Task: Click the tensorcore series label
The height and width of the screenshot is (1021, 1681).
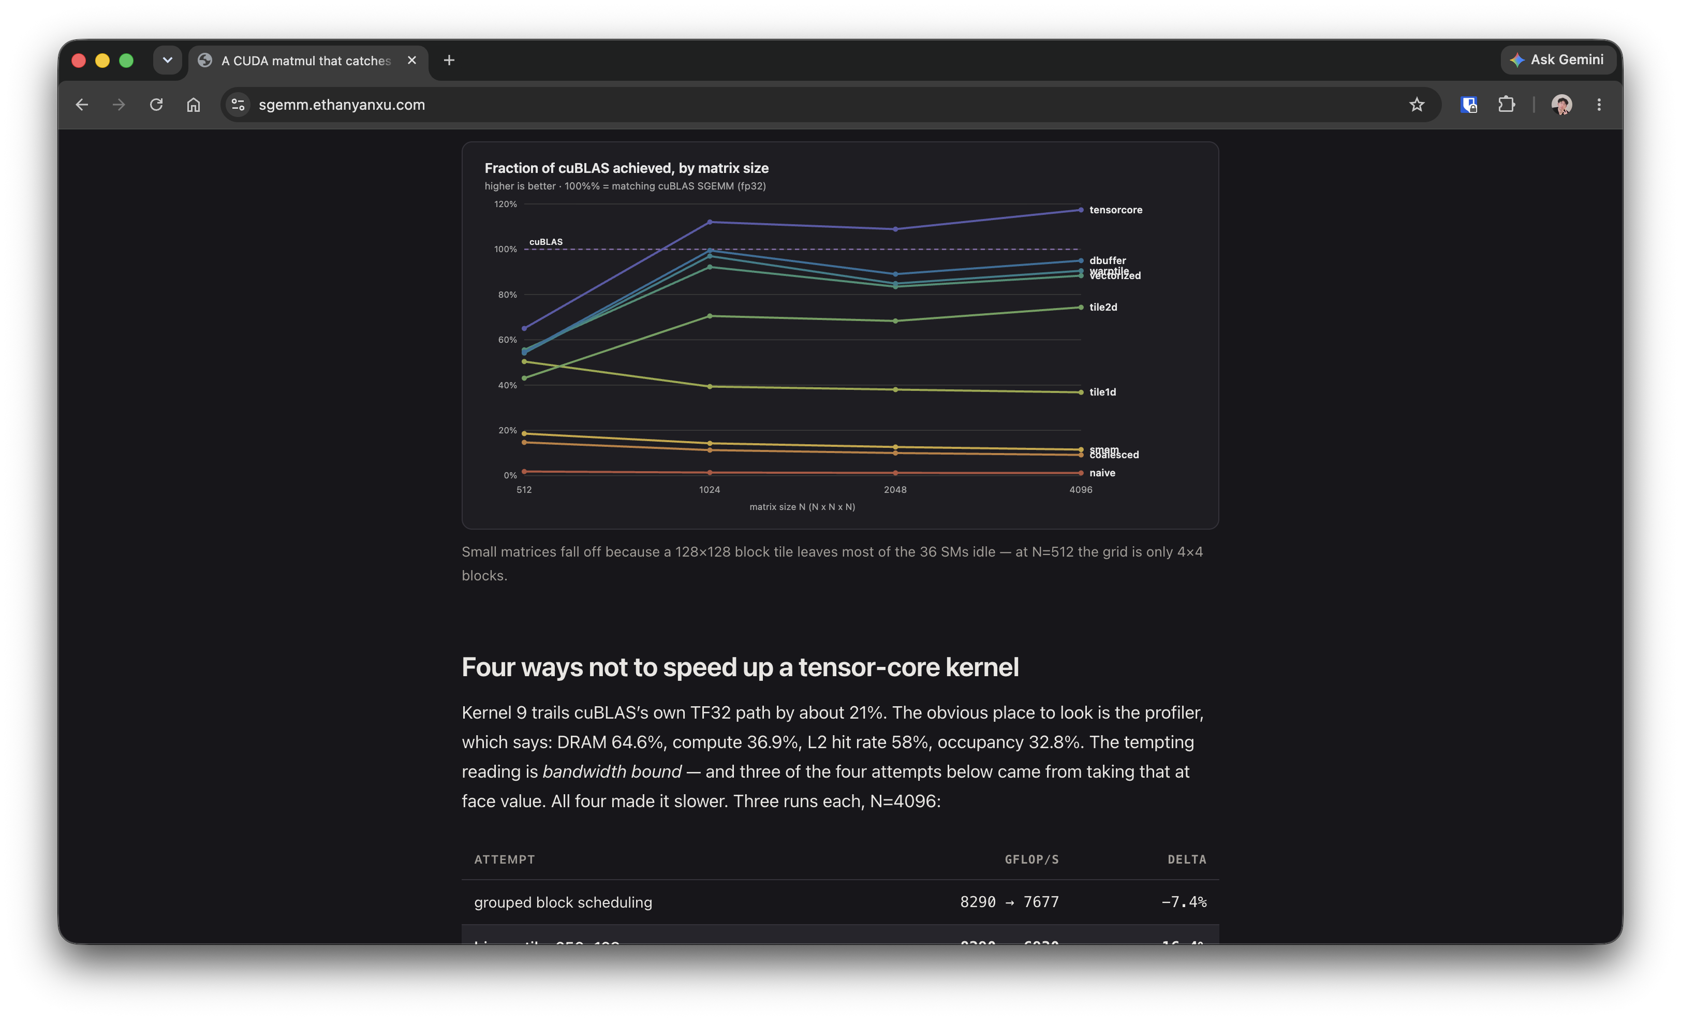Action: pos(1115,210)
